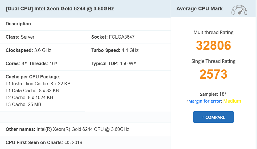This screenshot has width=257, height=149.
Task: Click the Multithread Rating score 32806
Action: (x=213, y=45)
